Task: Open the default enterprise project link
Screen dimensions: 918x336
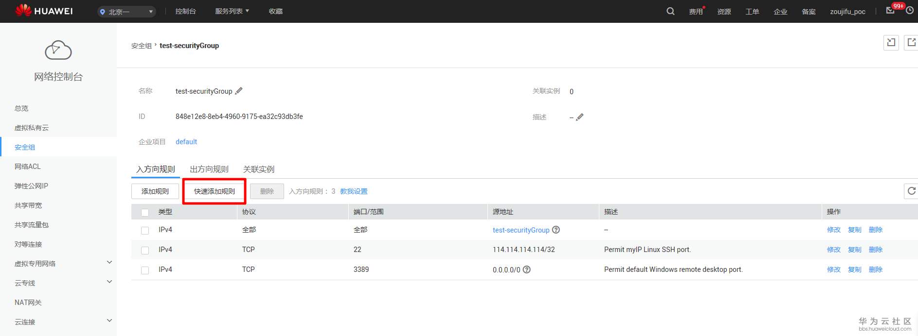Action: click(186, 142)
